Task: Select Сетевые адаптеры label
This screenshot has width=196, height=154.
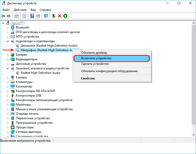Action: [x=29, y=132]
